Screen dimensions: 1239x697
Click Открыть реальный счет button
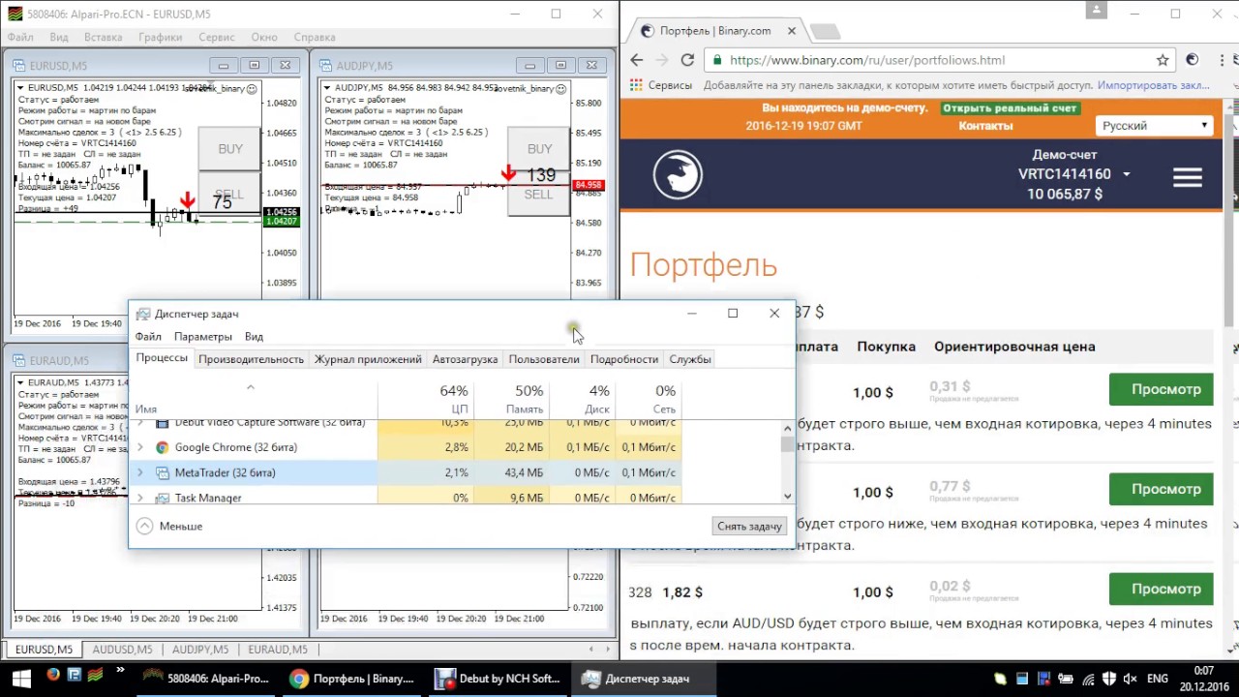pos(1011,108)
